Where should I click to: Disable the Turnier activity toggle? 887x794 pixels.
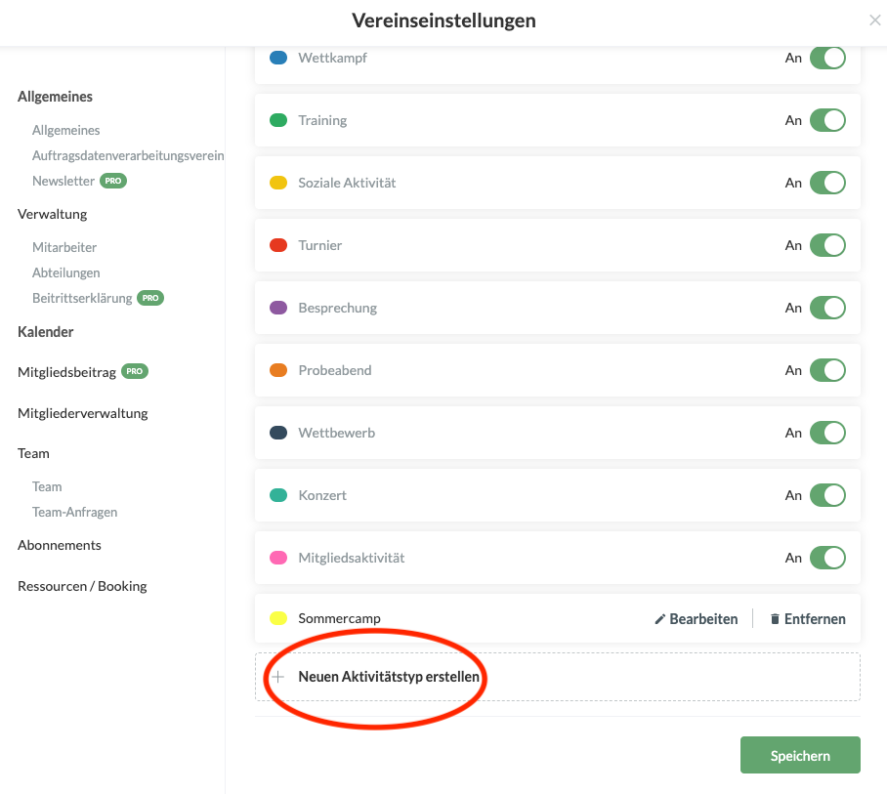[827, 245]
